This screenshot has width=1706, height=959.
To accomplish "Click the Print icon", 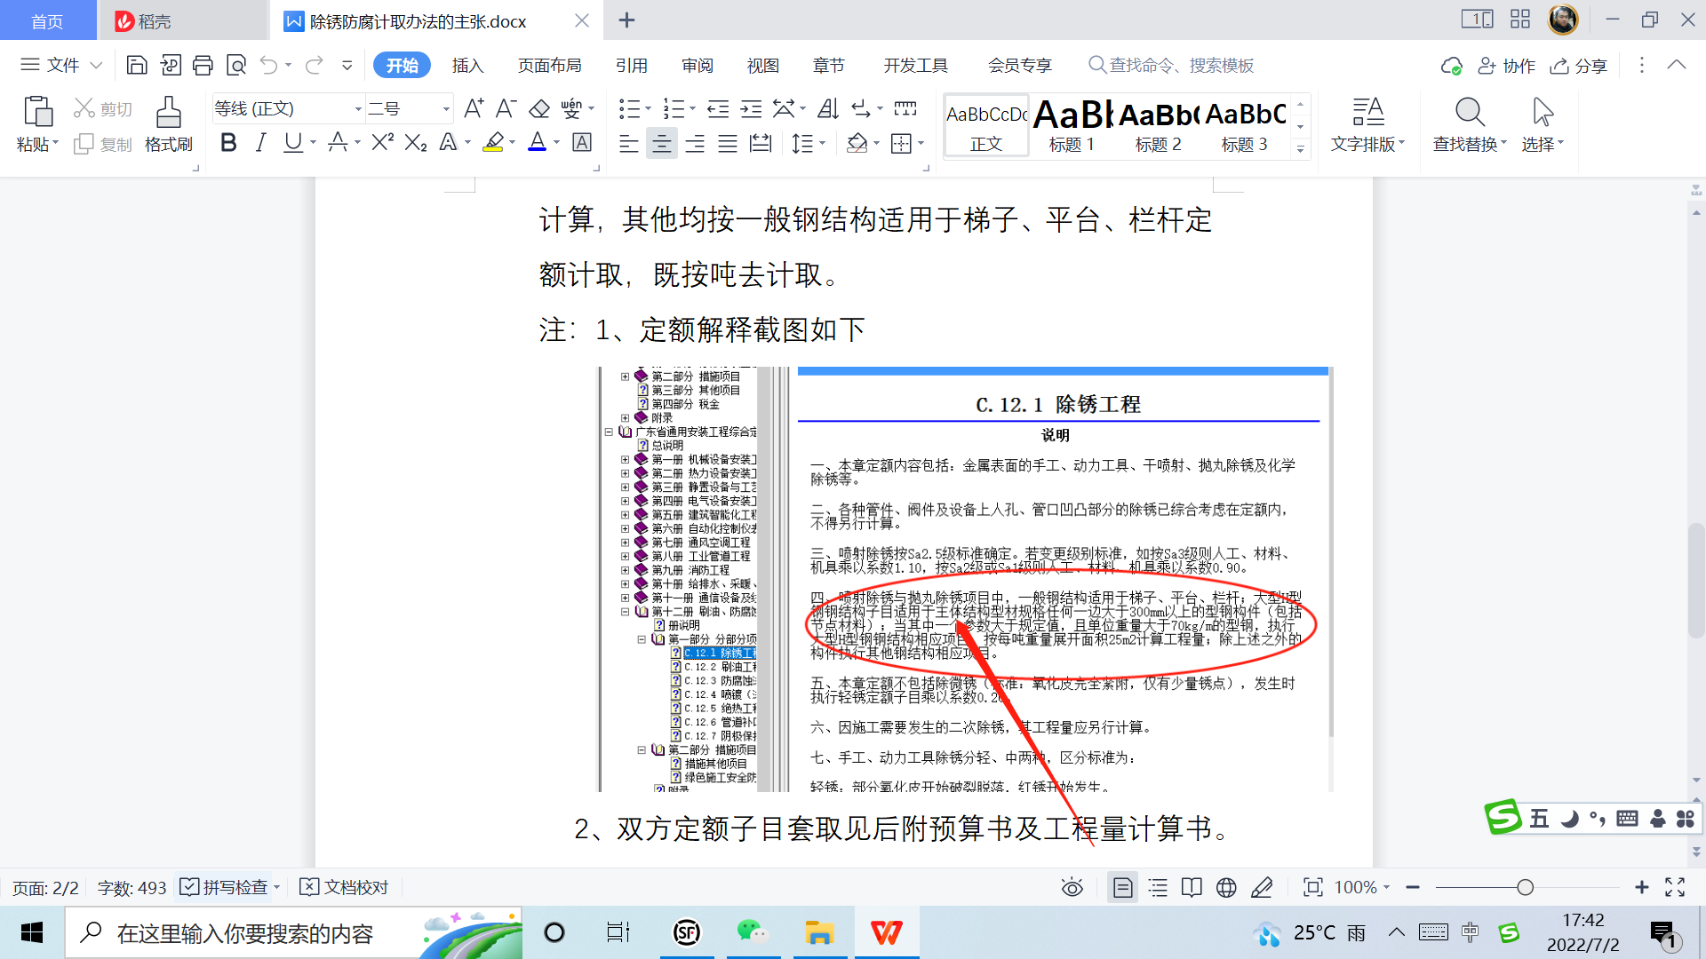I will (x=203, y=65).
